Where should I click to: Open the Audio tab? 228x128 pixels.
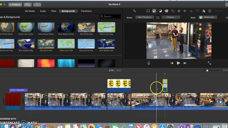[x=43, y=11]
